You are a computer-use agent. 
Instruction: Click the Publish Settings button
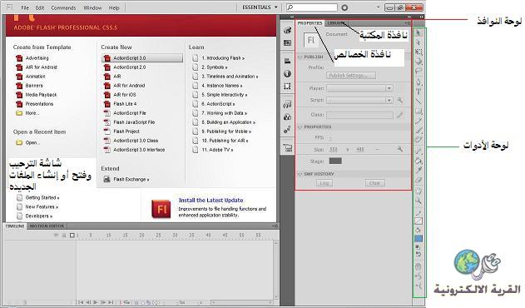click(x=350, y=76)
